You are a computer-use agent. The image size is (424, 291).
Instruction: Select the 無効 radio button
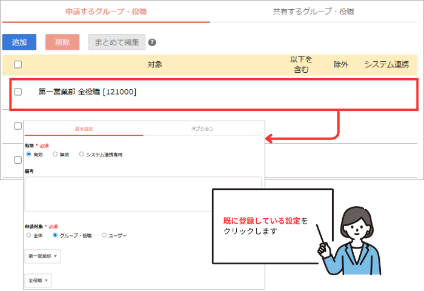[55, 155]
